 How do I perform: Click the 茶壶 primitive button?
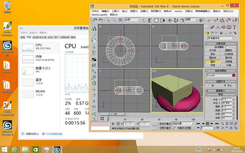(212, 65)
